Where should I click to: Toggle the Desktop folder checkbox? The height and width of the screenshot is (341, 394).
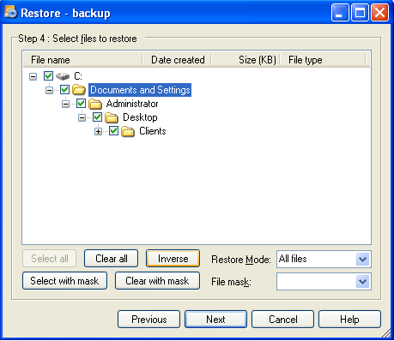(x=97, y=117)
